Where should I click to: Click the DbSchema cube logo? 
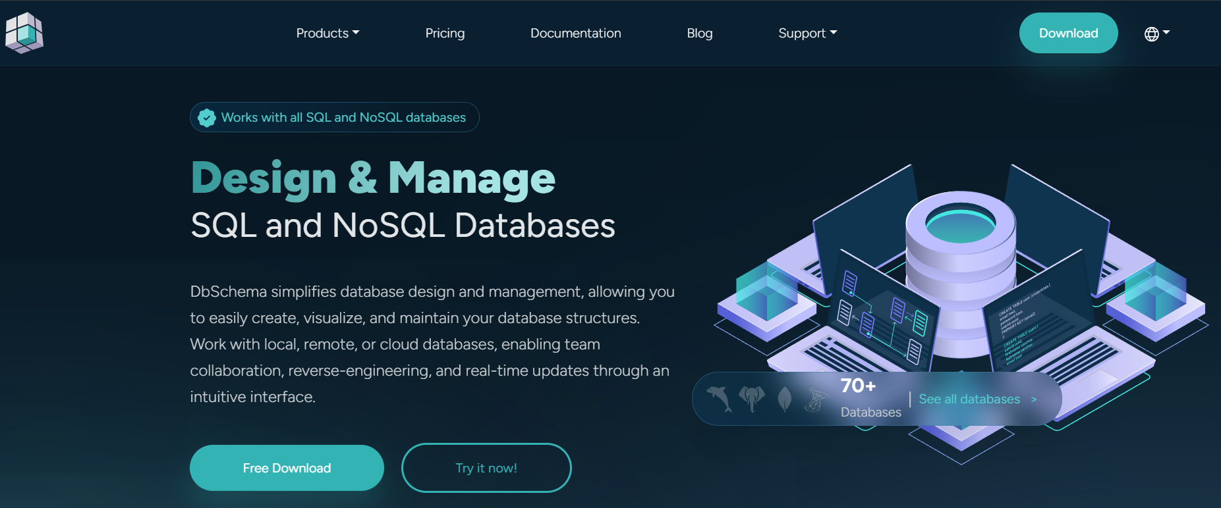(x=24, y=32)
